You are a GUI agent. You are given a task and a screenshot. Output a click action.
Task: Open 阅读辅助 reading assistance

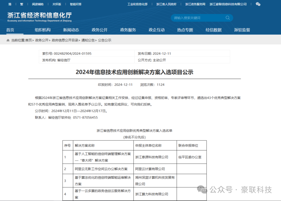[x=38, y=4]
